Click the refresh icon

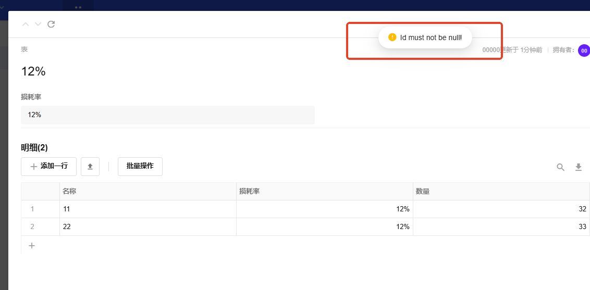point(51,24)
